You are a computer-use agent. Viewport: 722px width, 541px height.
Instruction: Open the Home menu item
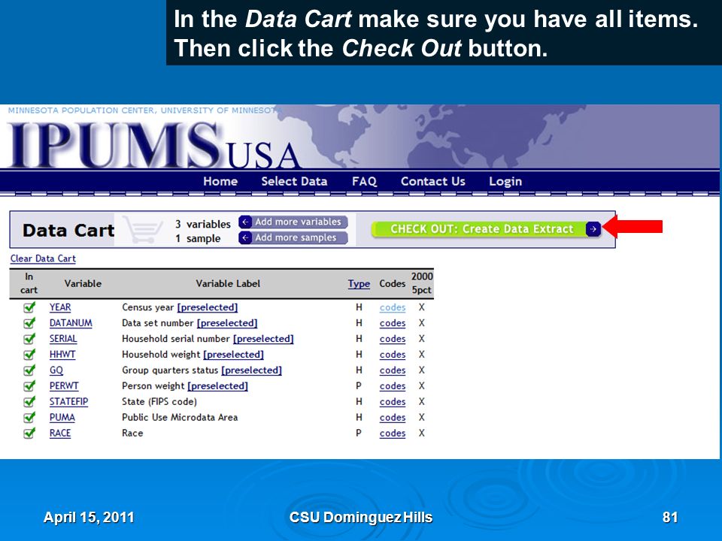[x=220, y=181]
